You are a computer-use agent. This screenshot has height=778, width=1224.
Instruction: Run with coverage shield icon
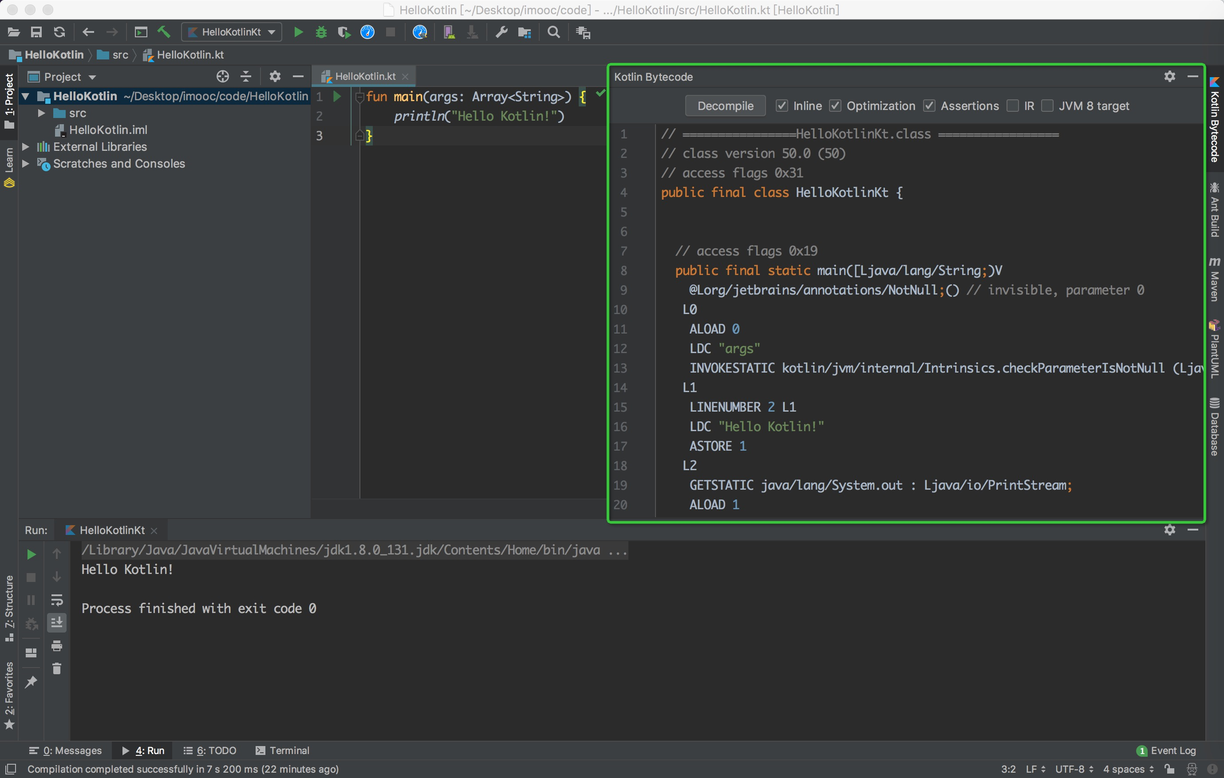(344, 32)
